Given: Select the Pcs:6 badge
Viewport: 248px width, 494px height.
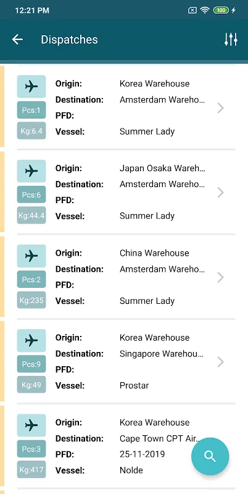Looking at the screenshot, I should (31, 195).
